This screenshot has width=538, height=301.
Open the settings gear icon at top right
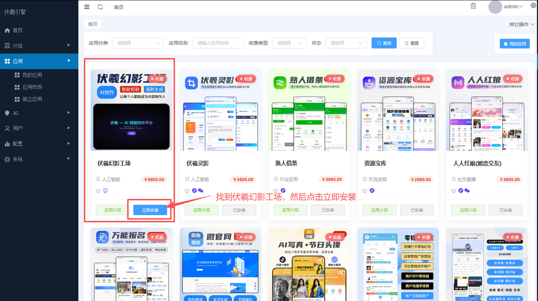533,6
